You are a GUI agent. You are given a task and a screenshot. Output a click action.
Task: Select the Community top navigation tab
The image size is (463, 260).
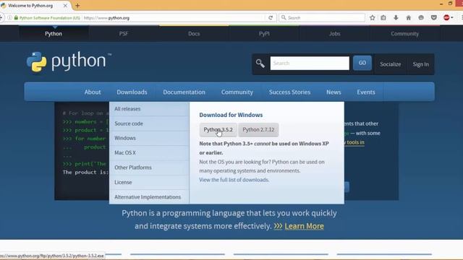pyautogui.click(x=404, y=34)
